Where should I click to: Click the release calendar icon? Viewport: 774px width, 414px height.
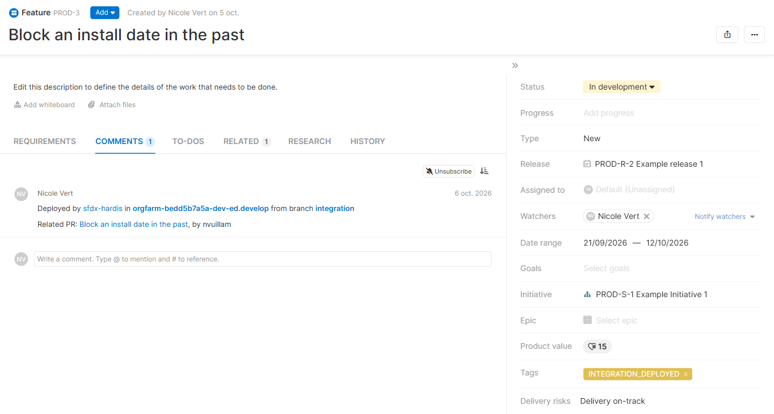[x=587, y=164]
